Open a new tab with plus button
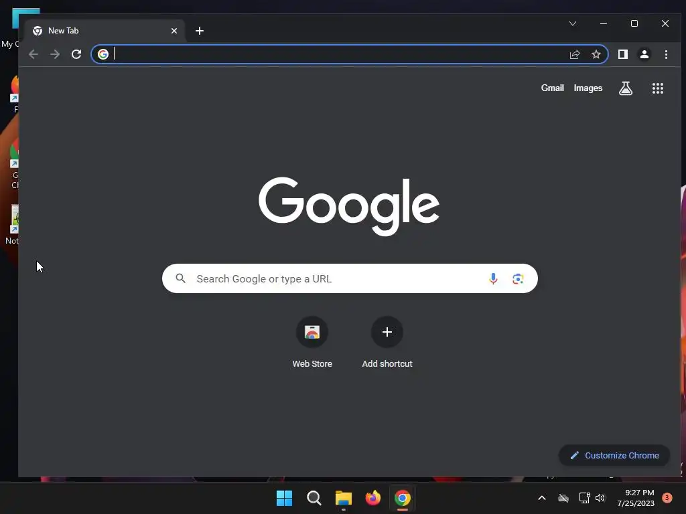The width and height of the screenshot is (686, 514). (x=200, y=31)
